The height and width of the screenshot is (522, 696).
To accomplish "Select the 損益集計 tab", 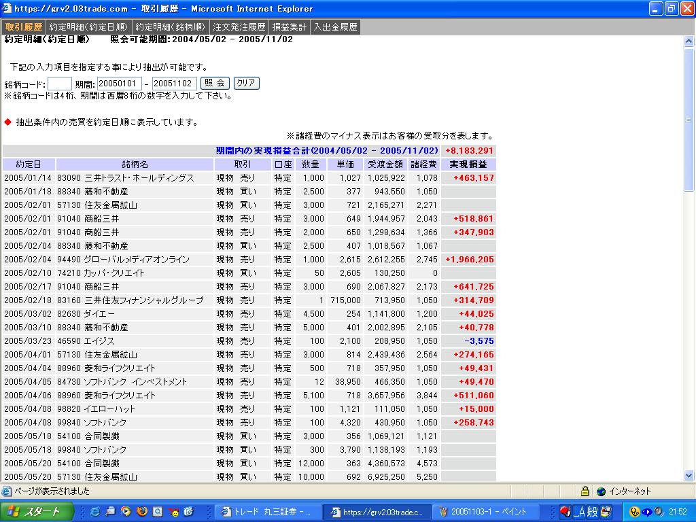I will pos(290,27).
